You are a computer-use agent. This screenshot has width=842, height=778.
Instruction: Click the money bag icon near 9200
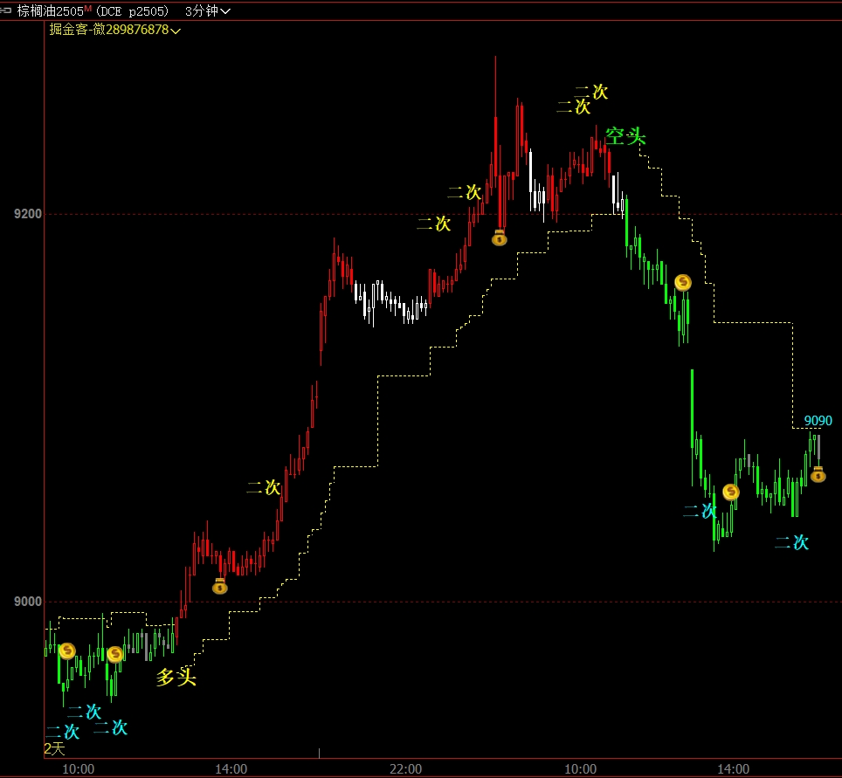[499, 238]
